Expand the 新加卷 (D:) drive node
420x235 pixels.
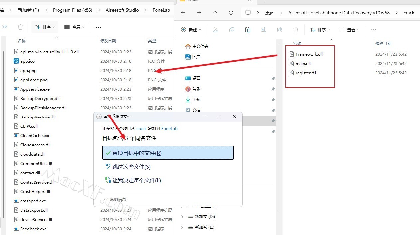tap(182, 217)
